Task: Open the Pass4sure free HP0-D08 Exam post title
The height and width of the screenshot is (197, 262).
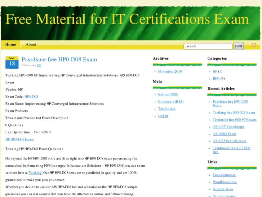Action: coord(59,60)
